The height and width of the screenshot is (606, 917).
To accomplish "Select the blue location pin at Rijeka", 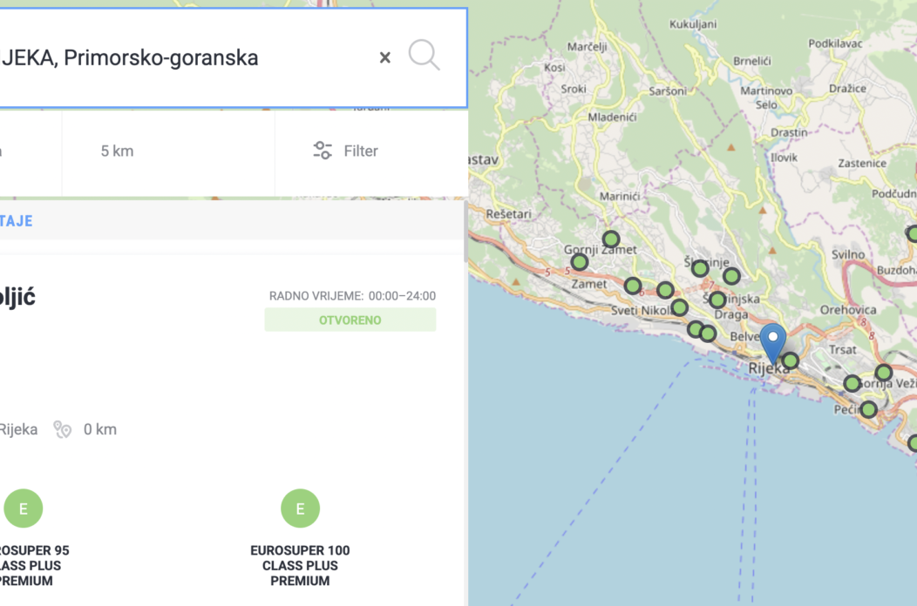I will click(x=772, y=342).
